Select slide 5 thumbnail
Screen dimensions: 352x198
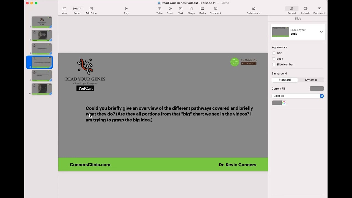[x=42, y=76]
